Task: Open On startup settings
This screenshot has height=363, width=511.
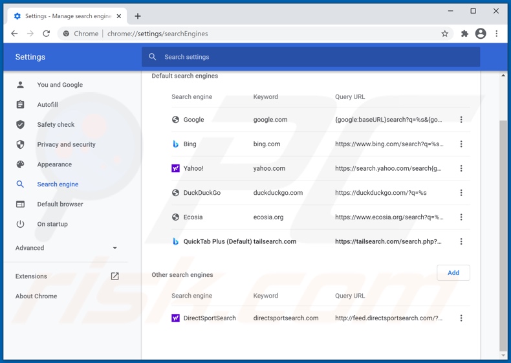Action: tap(52, 224)
